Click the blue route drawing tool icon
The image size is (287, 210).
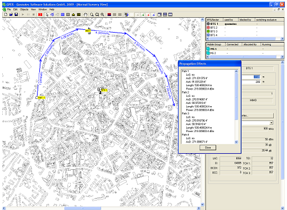[52, 14]
